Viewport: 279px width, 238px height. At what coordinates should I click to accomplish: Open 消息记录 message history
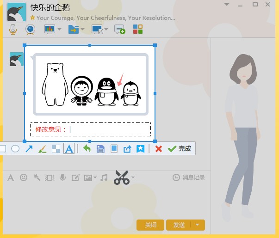tap(189, 177)
